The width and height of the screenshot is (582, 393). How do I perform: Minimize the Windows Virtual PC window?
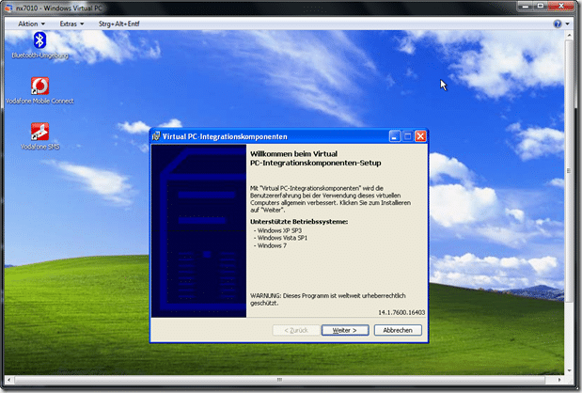click(526, 6)
